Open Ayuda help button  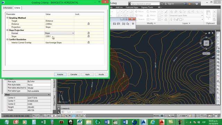(x=101, y=74)
